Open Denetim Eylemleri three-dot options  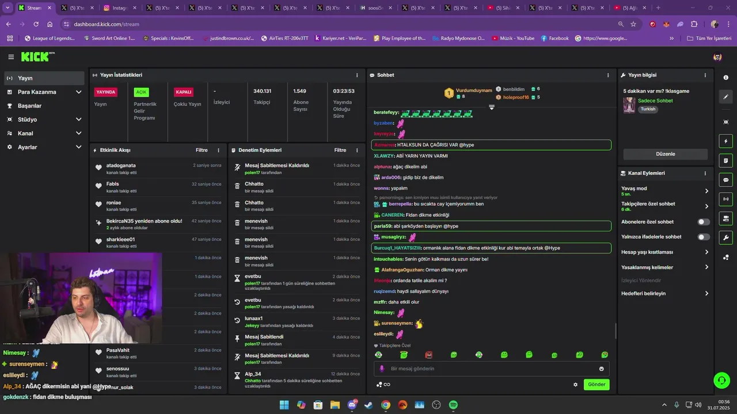357,150
